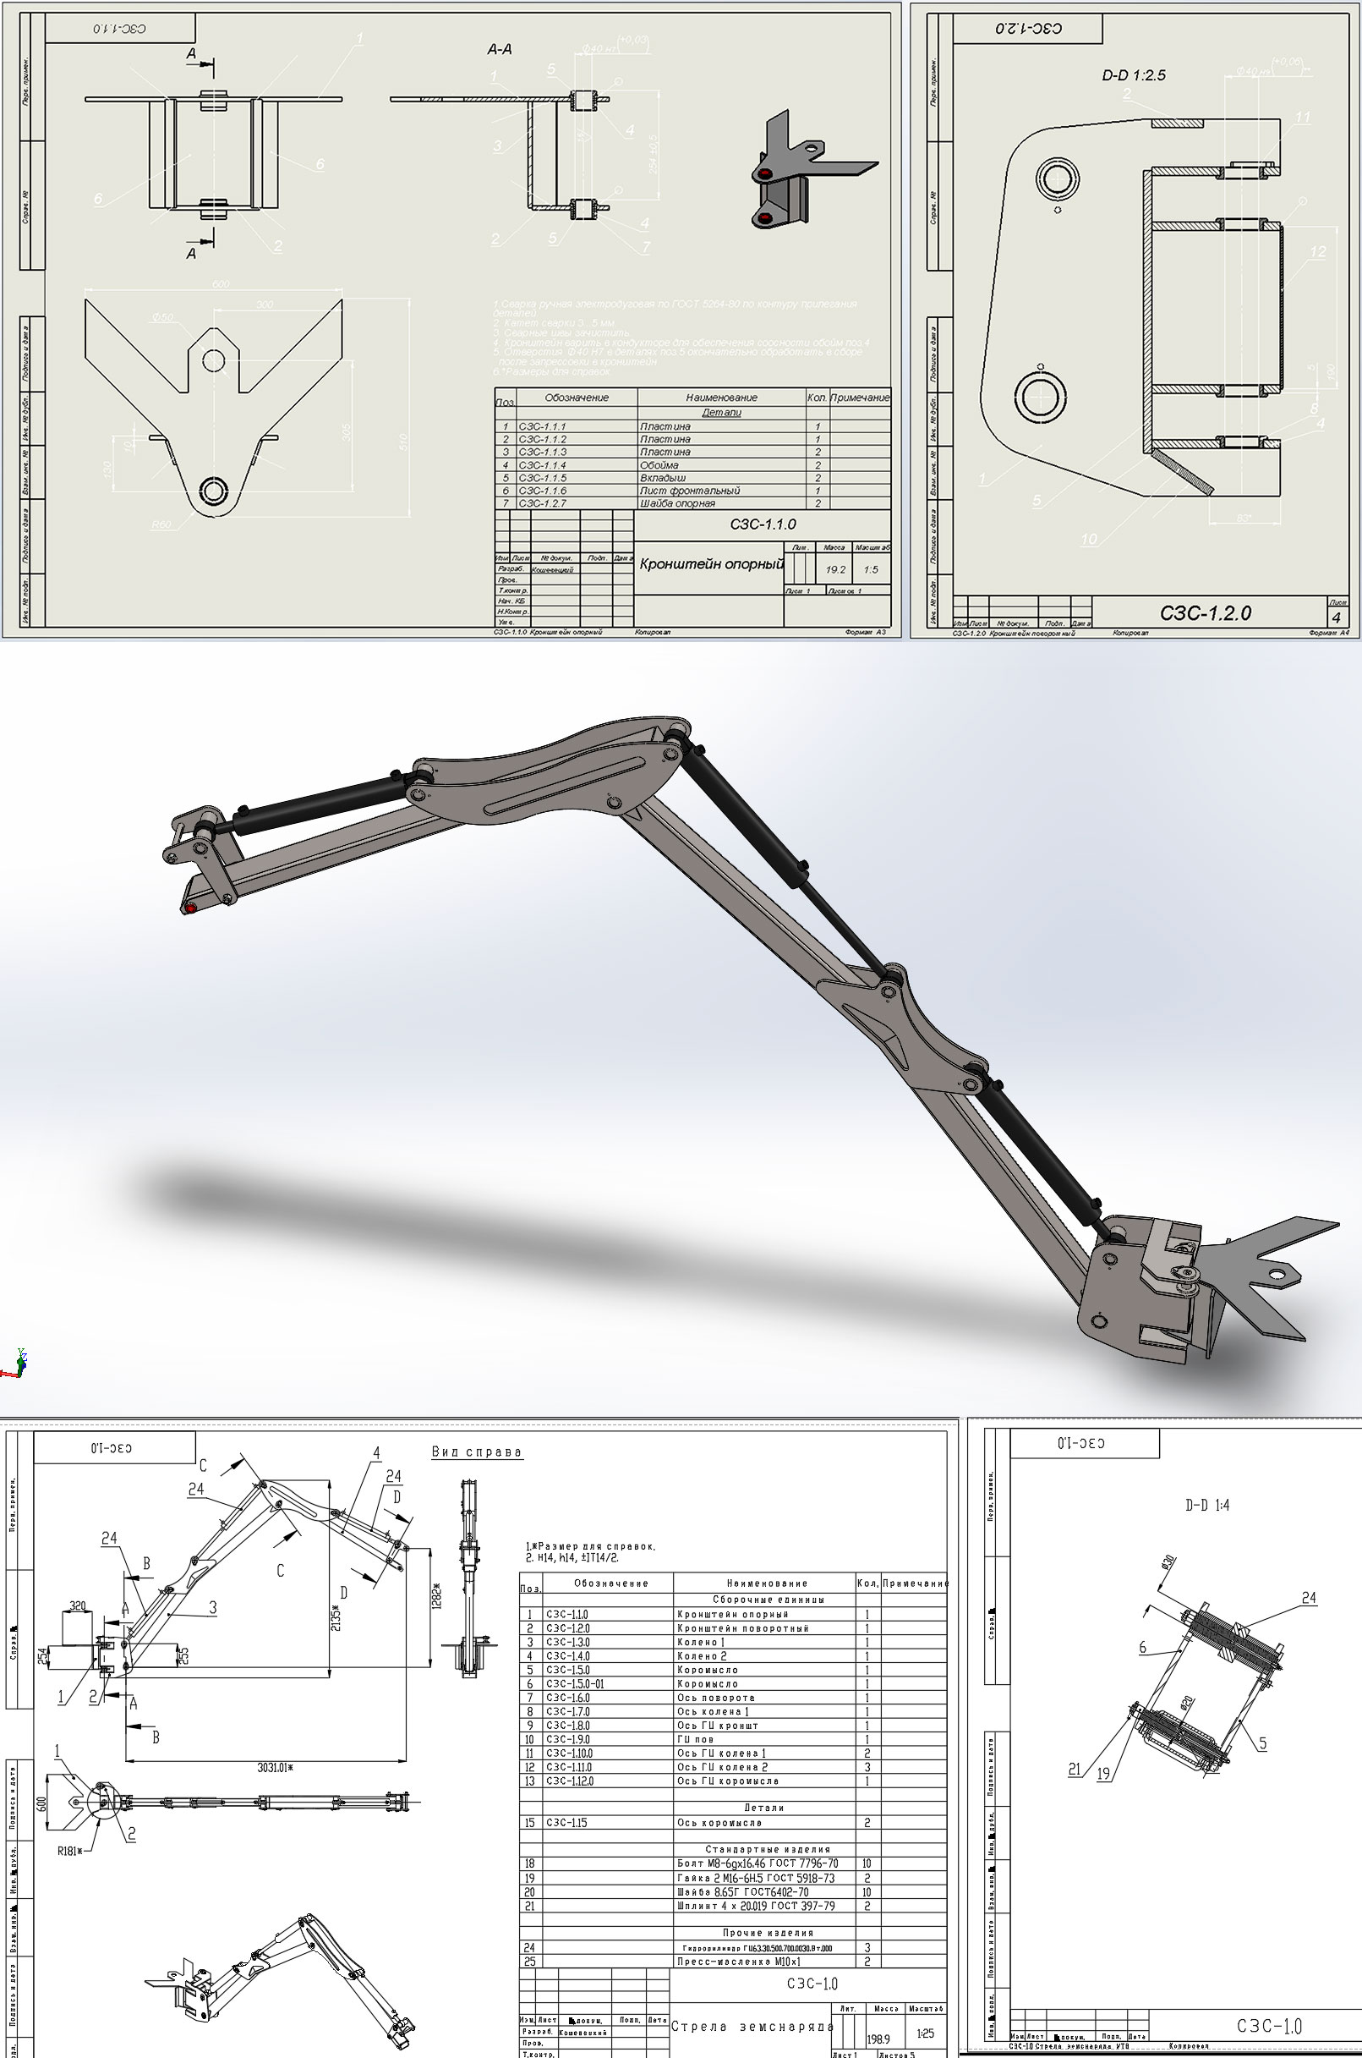Click the 'ГЦ пов' name cell

pos(765,1739)
